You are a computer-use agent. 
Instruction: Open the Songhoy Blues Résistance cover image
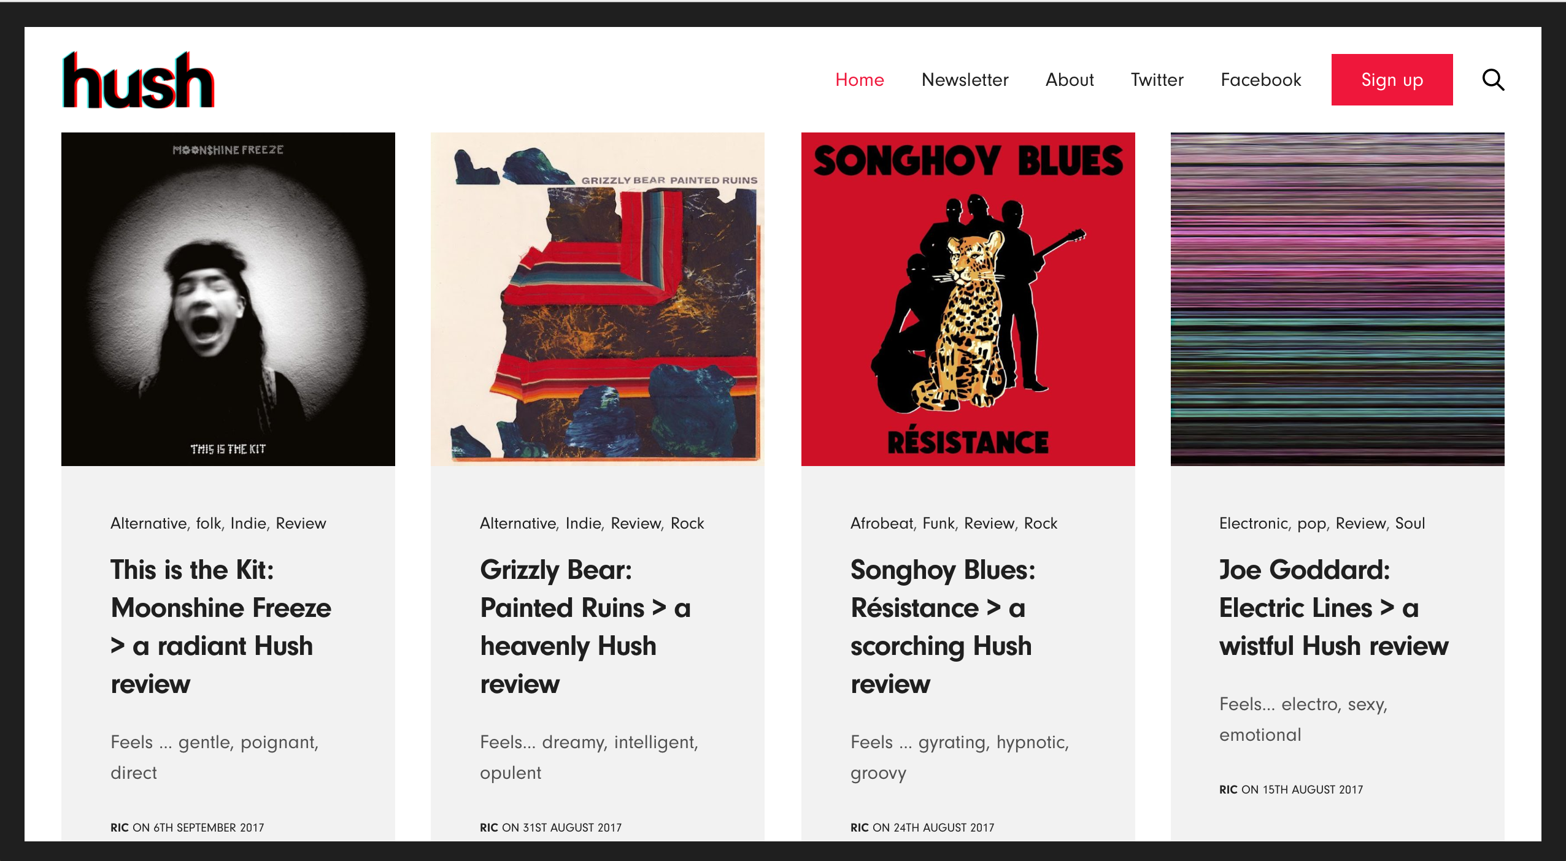pos(968,300)
